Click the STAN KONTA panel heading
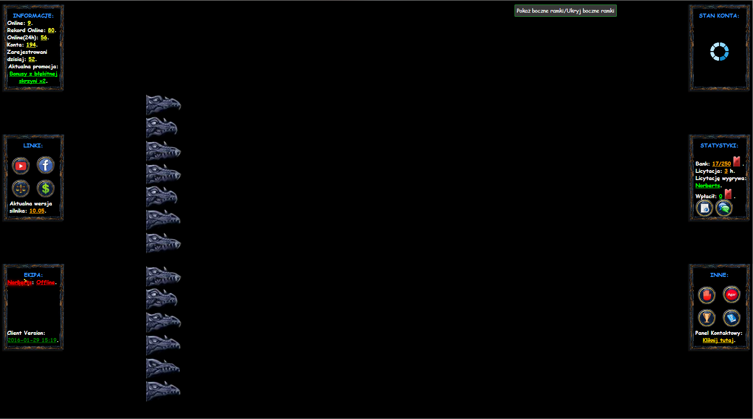753x419 pixels. [719, 16]
